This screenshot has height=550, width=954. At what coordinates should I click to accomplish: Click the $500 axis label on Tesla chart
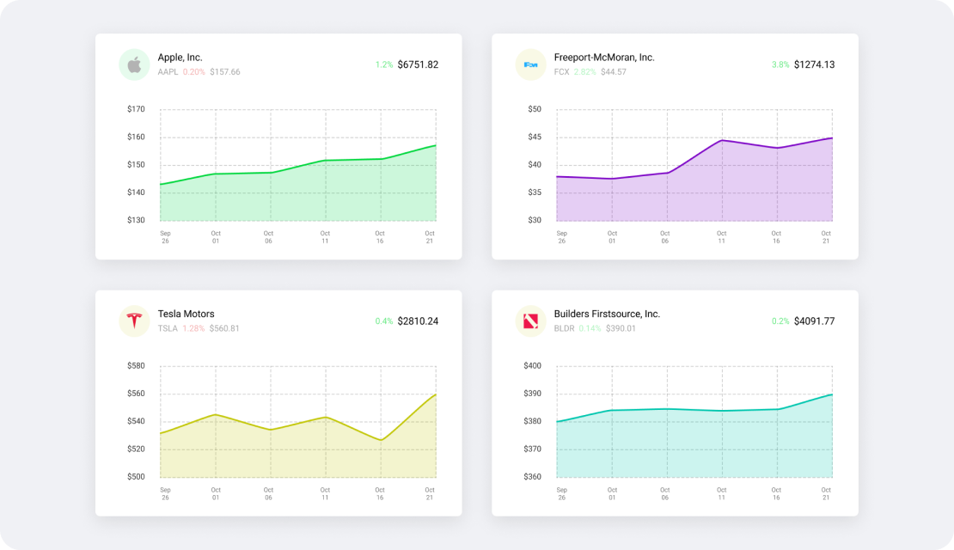pyautogui.click(x=136, y=477)
